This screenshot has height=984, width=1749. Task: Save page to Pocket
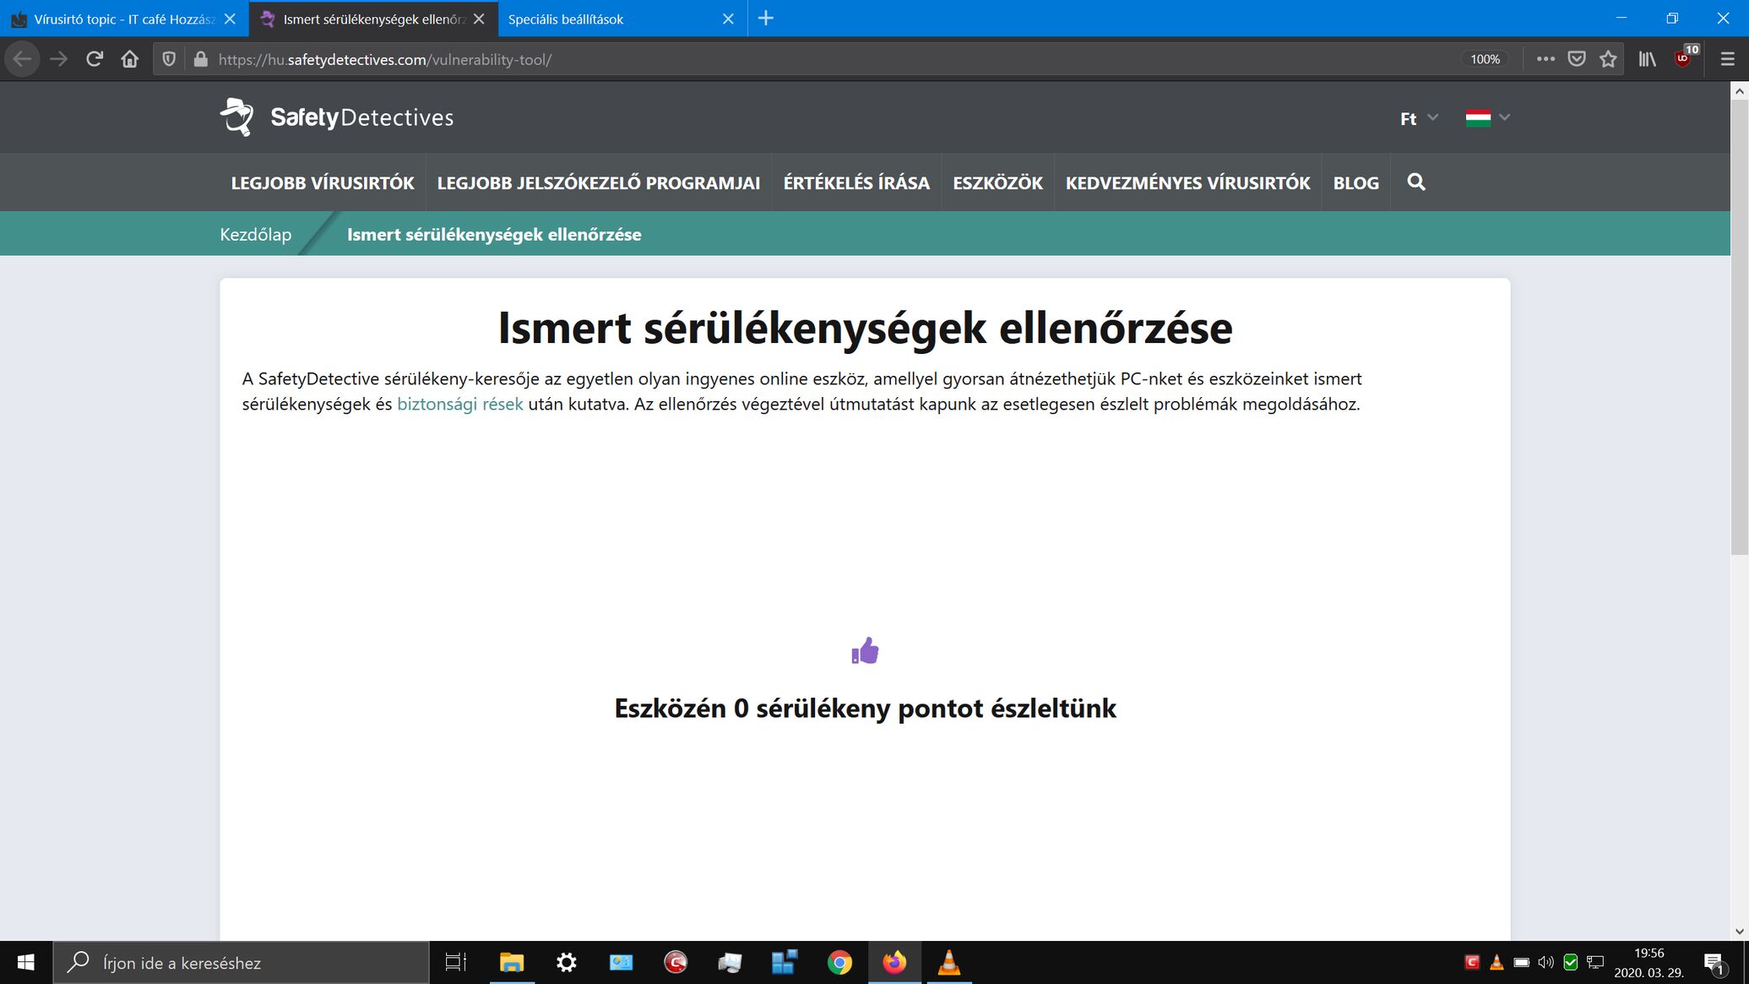point(1577,59)
